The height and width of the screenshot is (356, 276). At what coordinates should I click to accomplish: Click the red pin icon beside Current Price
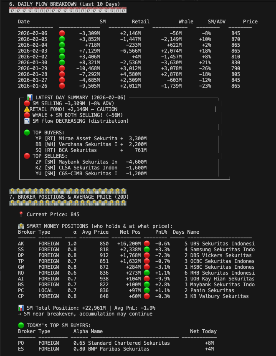coord(21,215)
